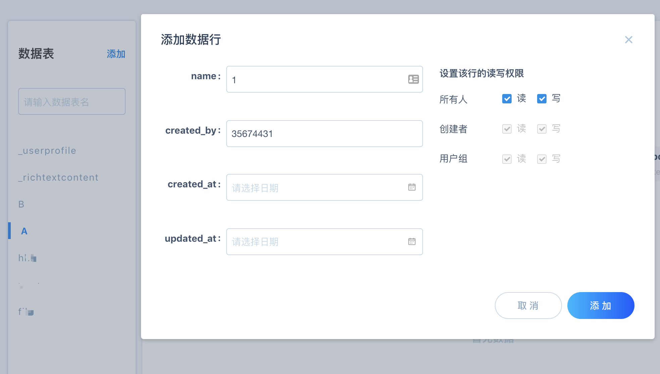
Task: Open the updated_at date picker field
Action: point(316,242)
